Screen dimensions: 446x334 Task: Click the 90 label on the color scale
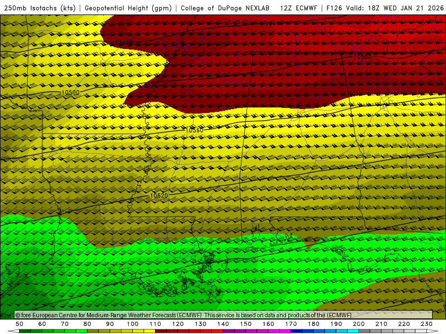[110, 324]
